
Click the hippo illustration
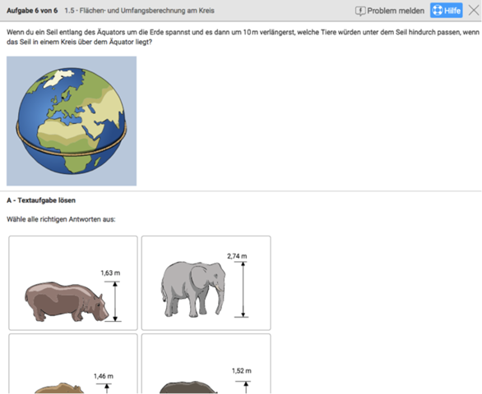(x=67, y=302)
